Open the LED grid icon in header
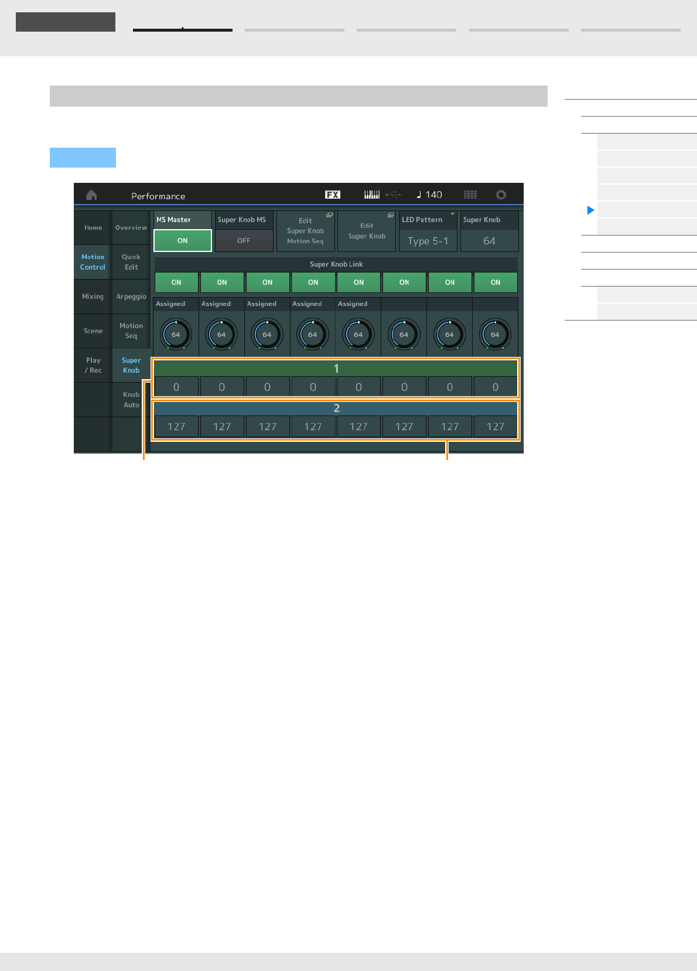 pos(470,195)
